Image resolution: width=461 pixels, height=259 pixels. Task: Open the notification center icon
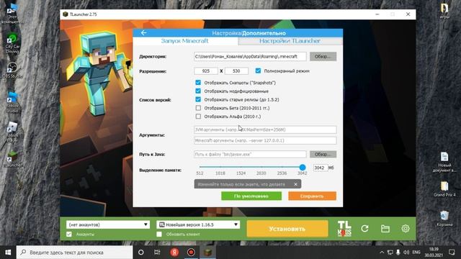point(452,253)
